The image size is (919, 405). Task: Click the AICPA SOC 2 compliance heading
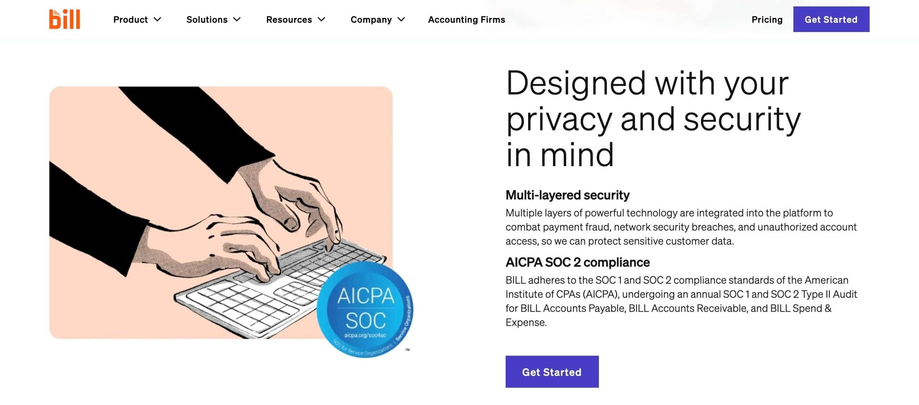coord(577,262)
